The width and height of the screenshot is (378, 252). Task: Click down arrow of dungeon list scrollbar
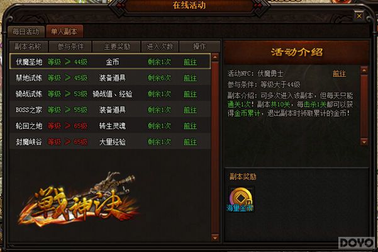pyautogui.click(x=215, y=238)
